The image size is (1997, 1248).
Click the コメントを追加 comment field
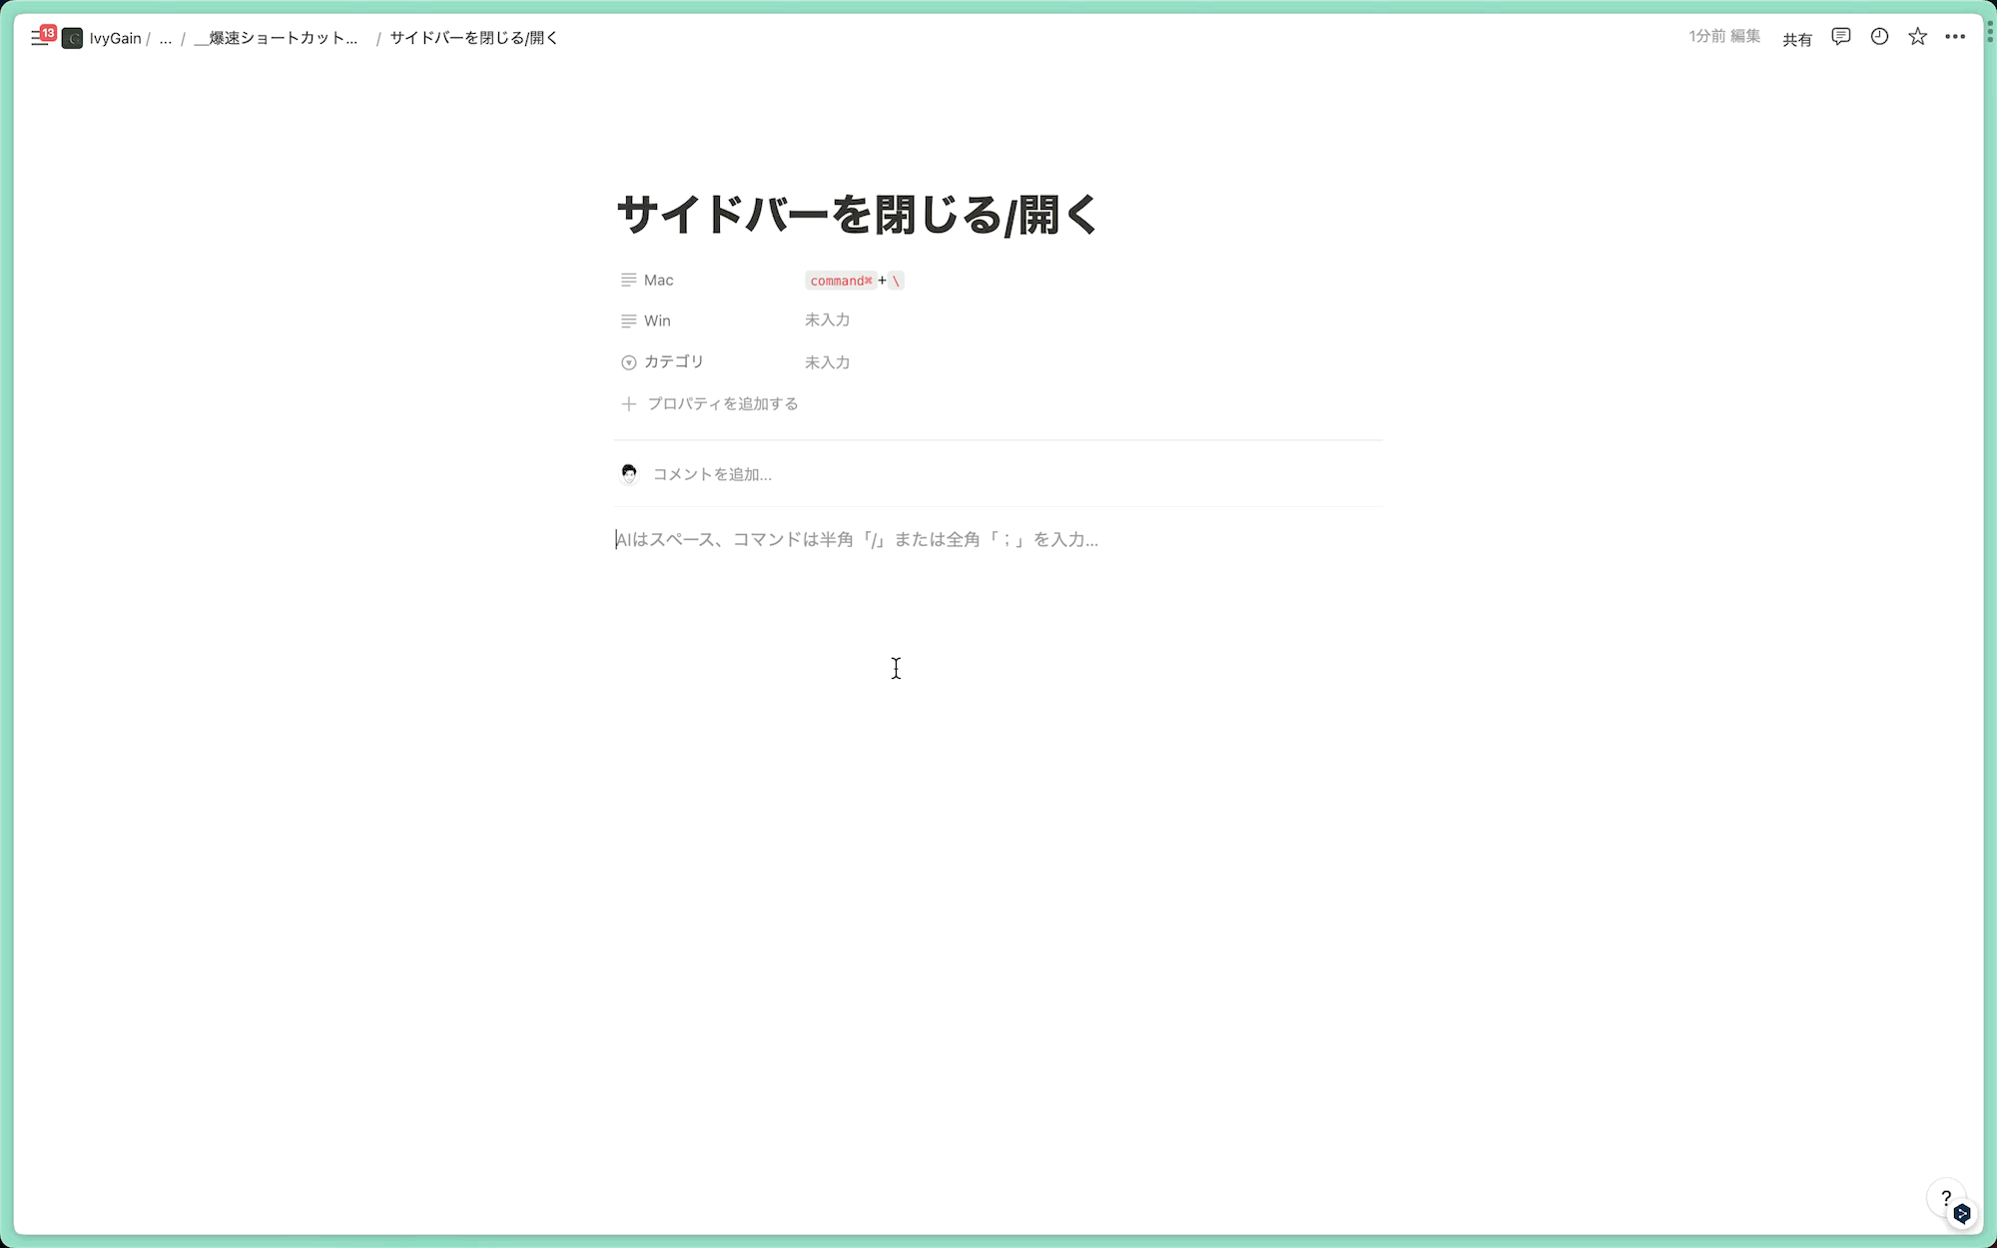point(712,474)
